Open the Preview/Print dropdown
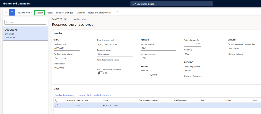The height and width of the screenshot is (114, 261). point(25,13)
